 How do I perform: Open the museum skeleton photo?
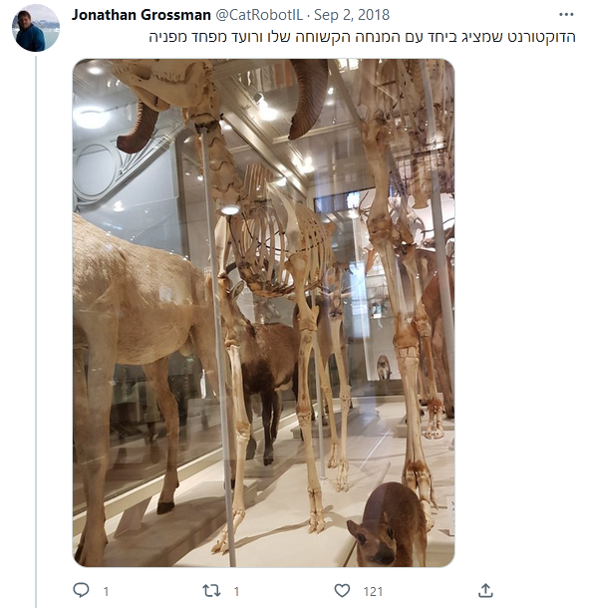coord(264,313)
